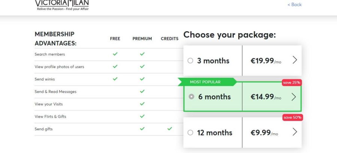
Task: Click the Free checkmark for Send winks
Action: coord(115,79)
